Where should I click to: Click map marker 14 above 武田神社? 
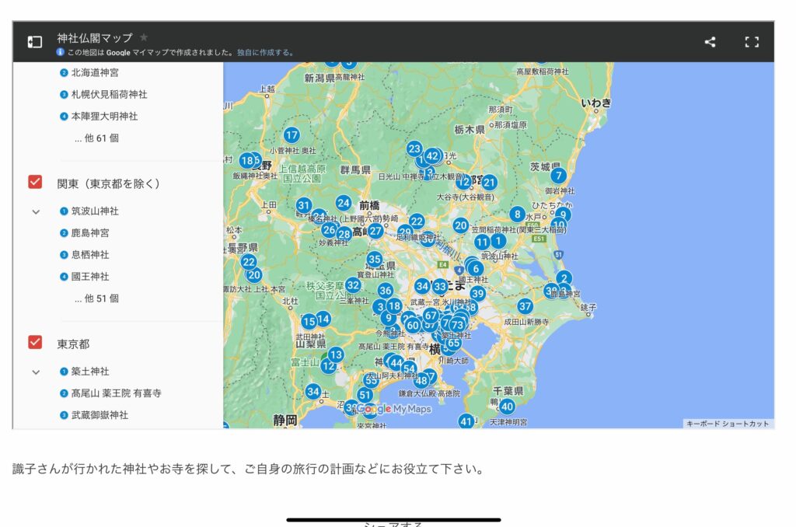point(323,319)
